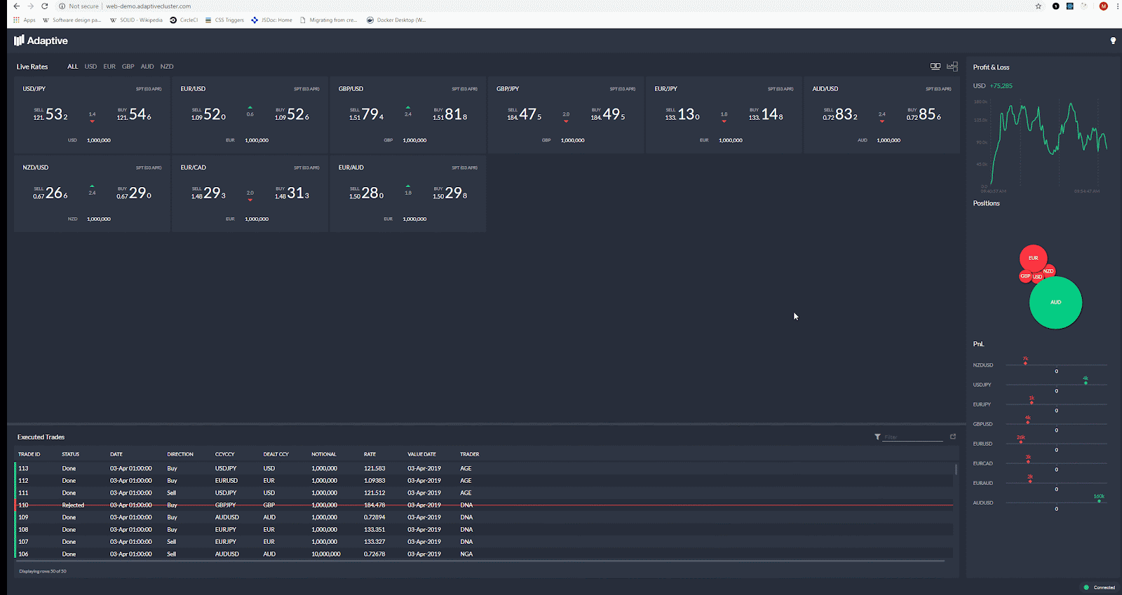
Task: Sort trades by Trader column header
Action: (470, 454)
